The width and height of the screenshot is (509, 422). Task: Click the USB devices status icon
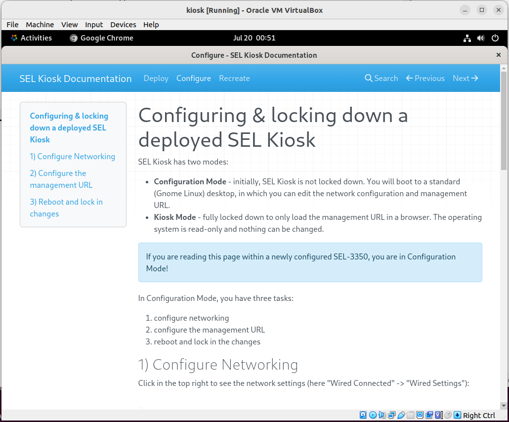[401, 415]
